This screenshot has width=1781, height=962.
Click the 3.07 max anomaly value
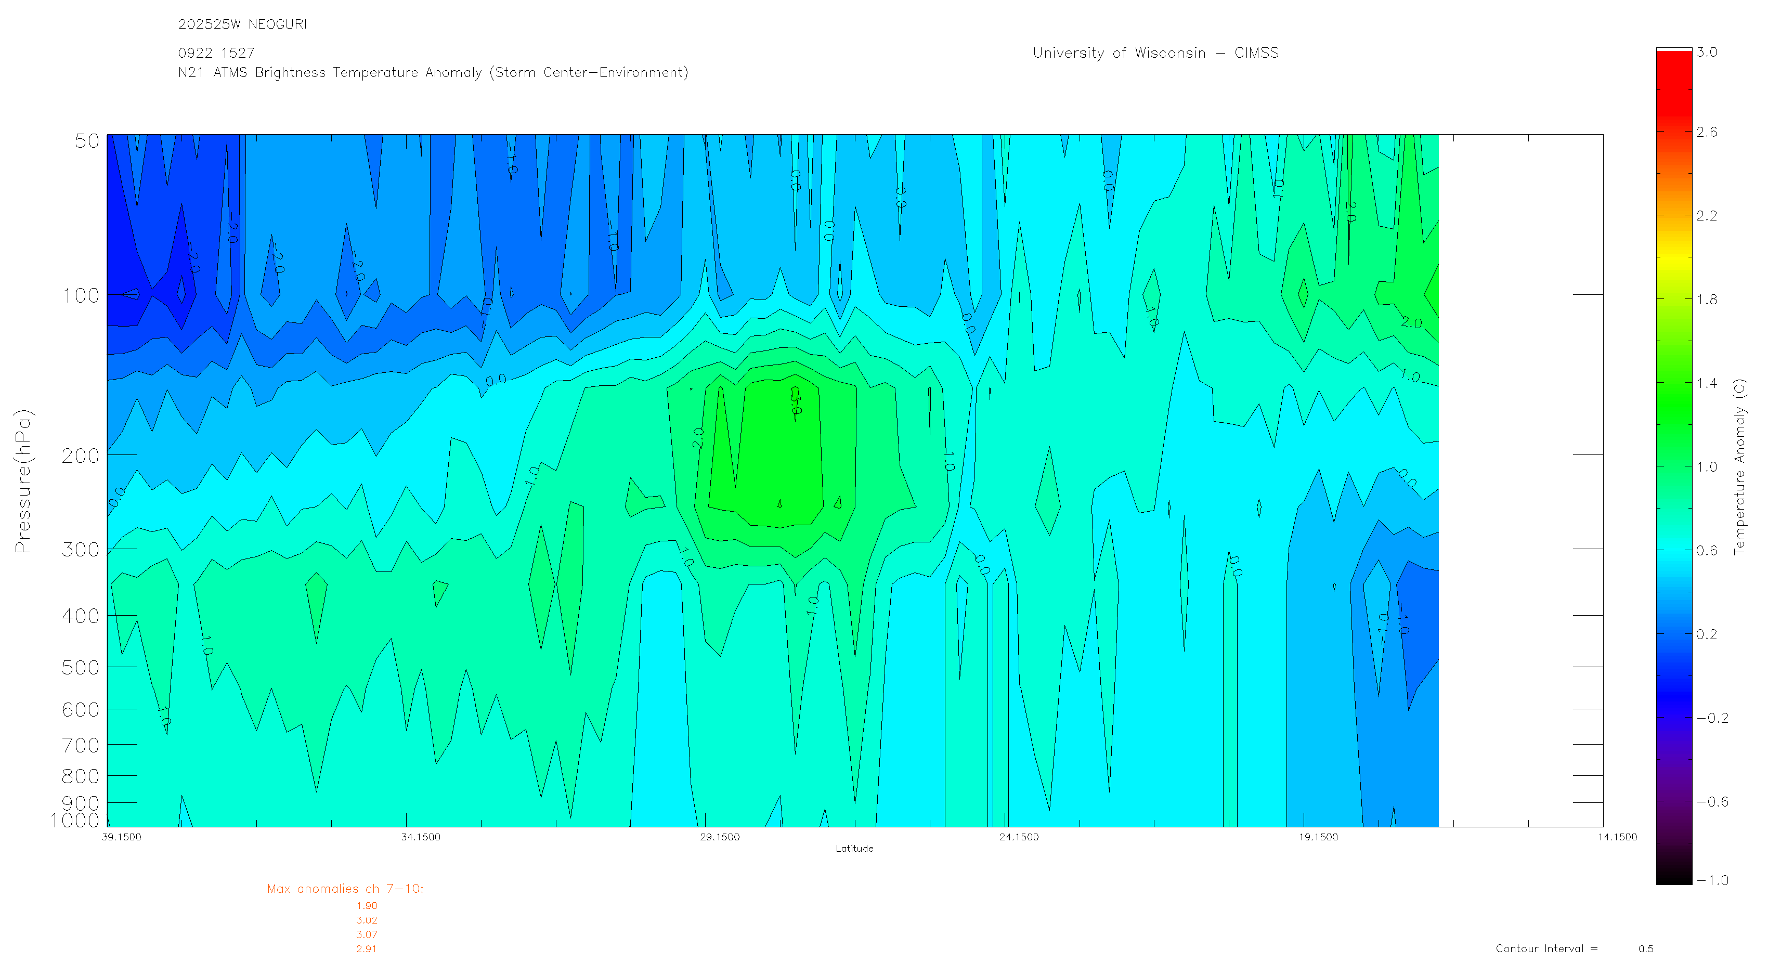point(367,934)
